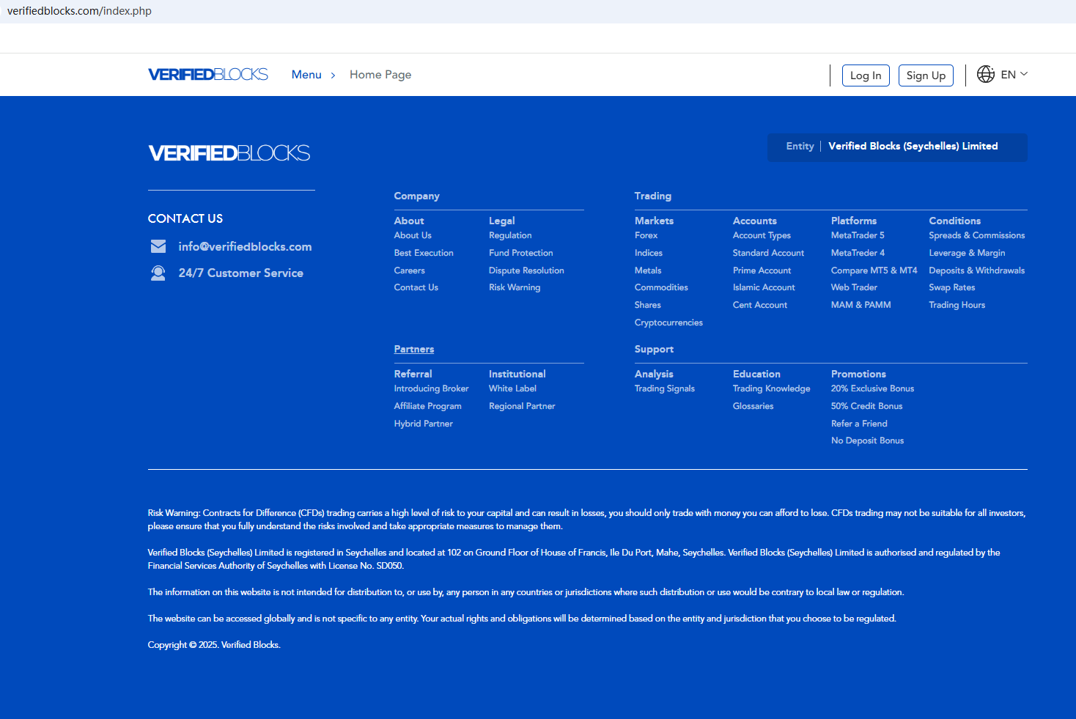View Spreads & Commissions page
This screenshot has width=1076, height=719.
click(976, 235)
